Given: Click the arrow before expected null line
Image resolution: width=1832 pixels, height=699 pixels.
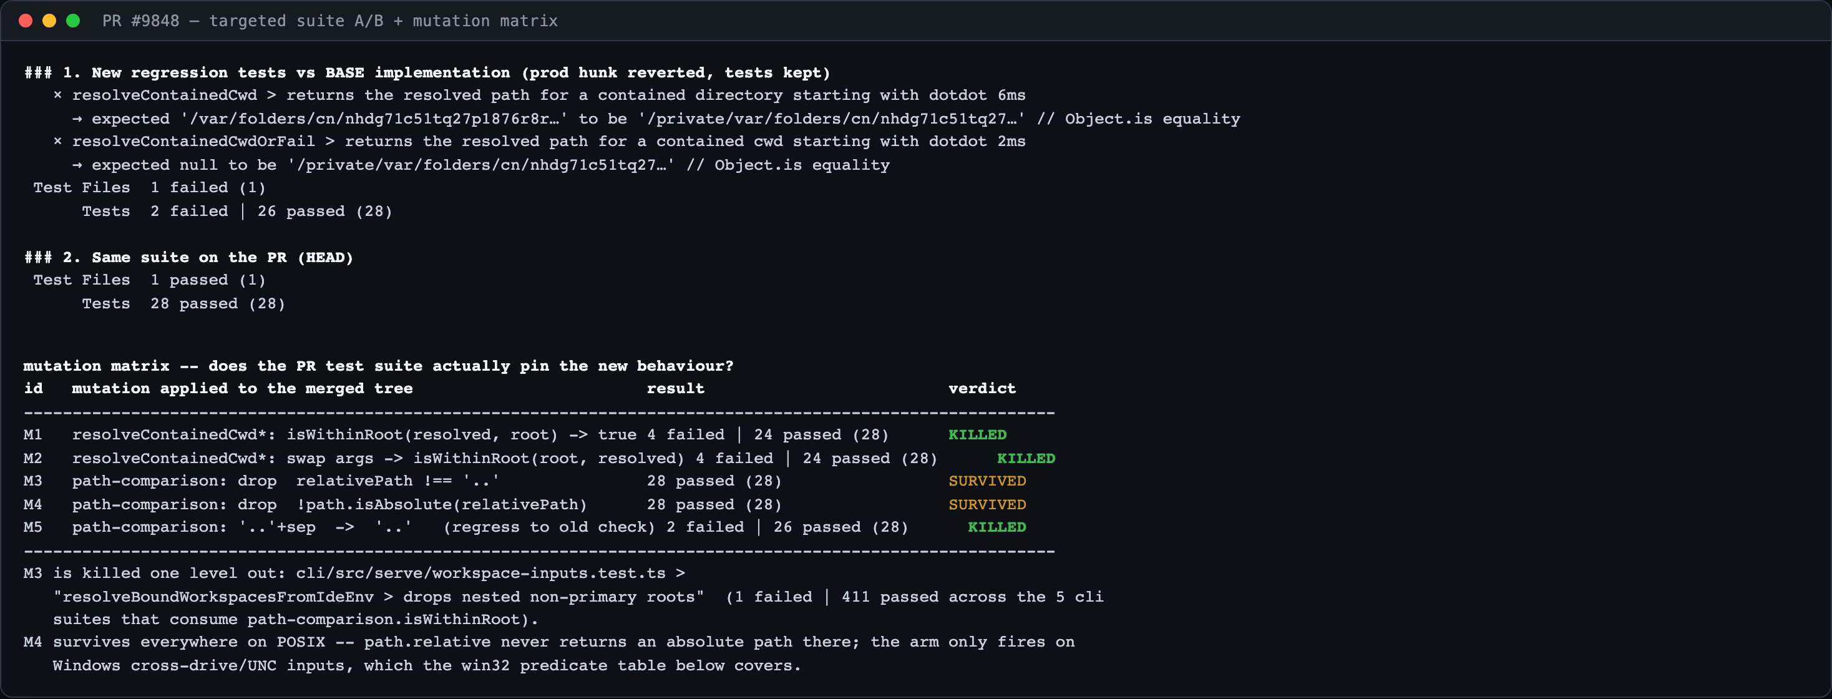Looking at the screenshot, I should (77, 165).
